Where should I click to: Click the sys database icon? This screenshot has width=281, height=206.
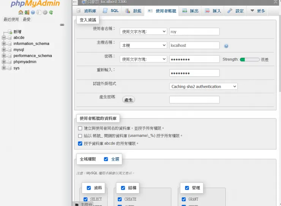tap(10, 68)
